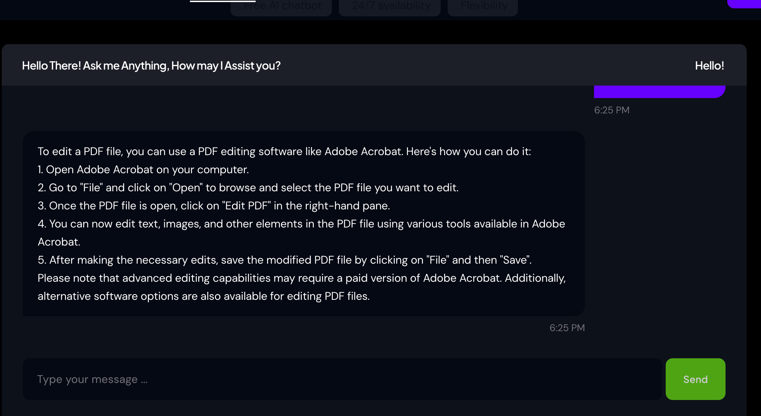Click the white indicator bar at top
This screenshot has width=761, height=416.
(223, 1)
